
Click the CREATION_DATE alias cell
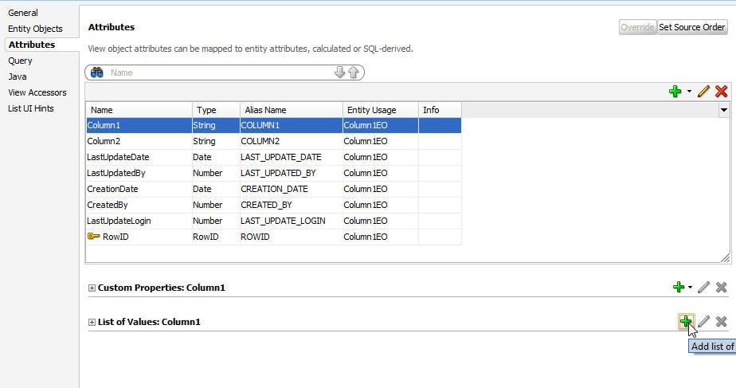click(291, 190)
